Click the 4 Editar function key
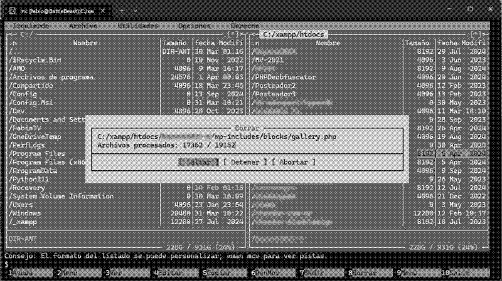 click(176, 273)
